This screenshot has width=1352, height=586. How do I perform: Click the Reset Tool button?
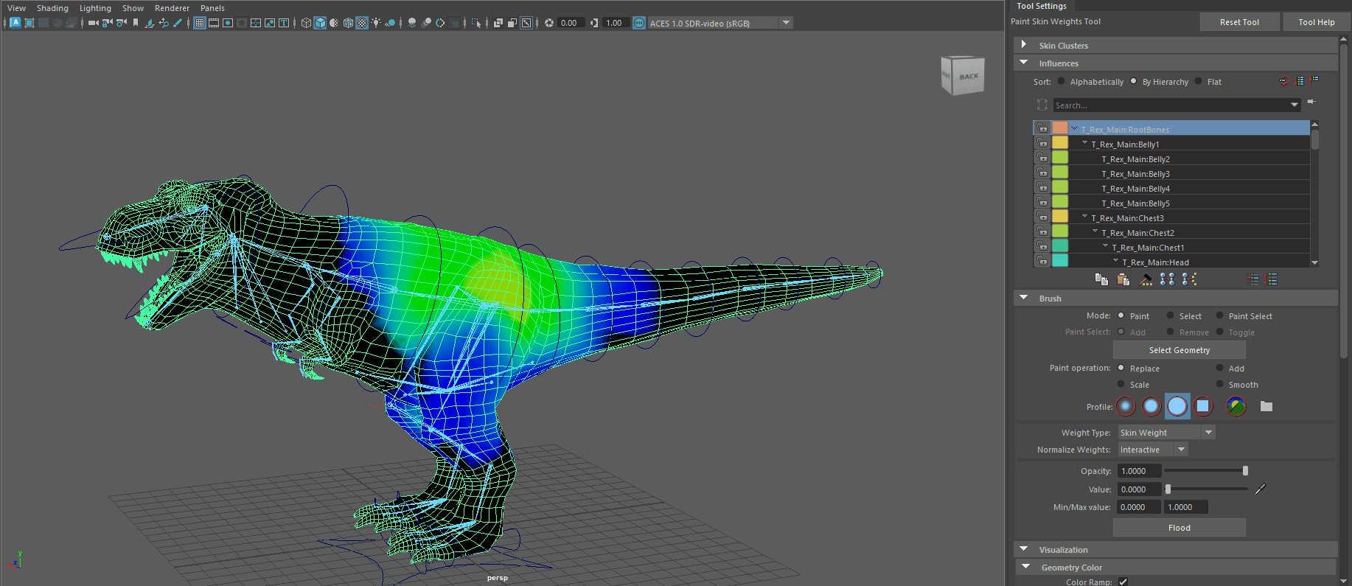(x=1239, y=22)
